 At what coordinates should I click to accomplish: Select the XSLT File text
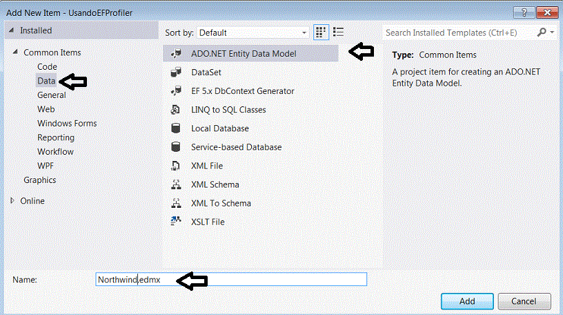click(208, 222)
